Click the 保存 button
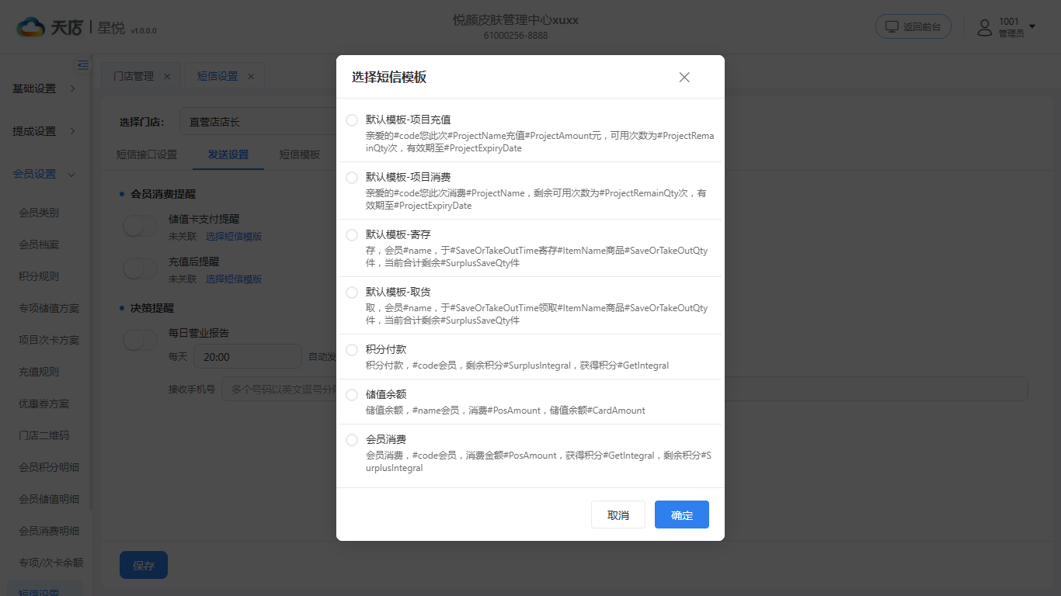The height and width of the screenshot is (596, 1061). pos(144,566)
